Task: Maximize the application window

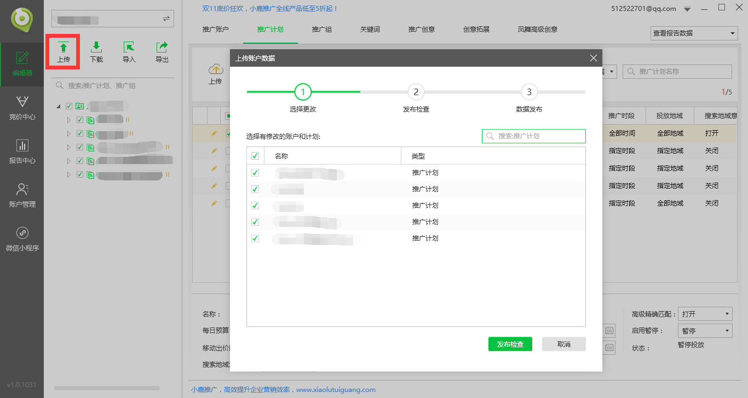Action: [x=722, y=7]
